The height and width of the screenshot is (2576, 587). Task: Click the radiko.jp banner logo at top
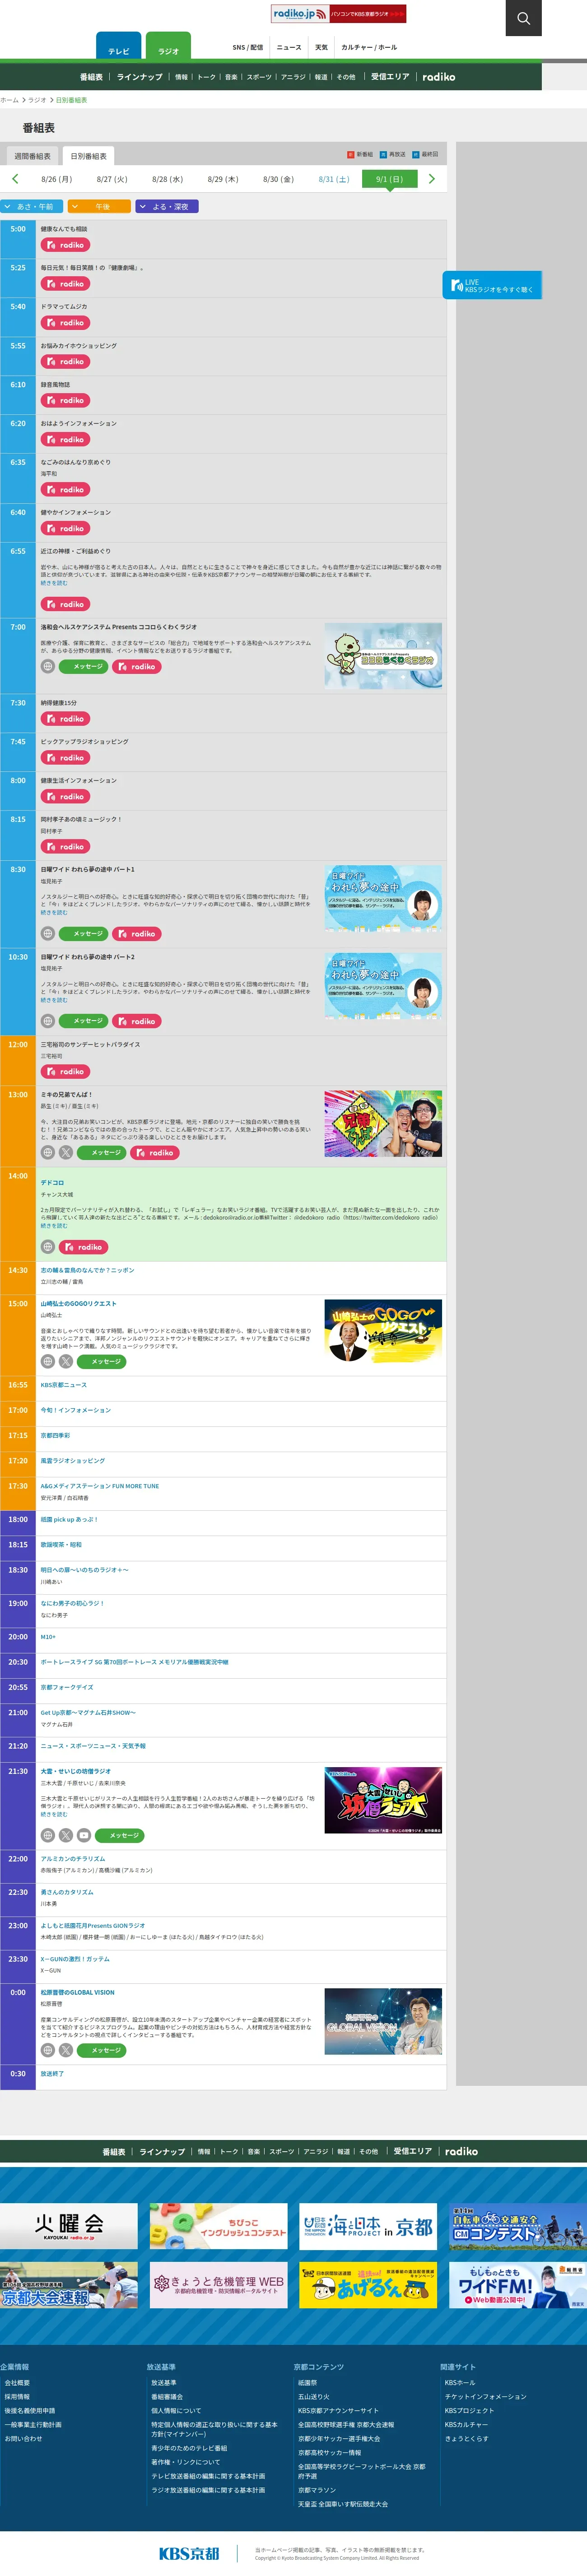tap(339, 14)
